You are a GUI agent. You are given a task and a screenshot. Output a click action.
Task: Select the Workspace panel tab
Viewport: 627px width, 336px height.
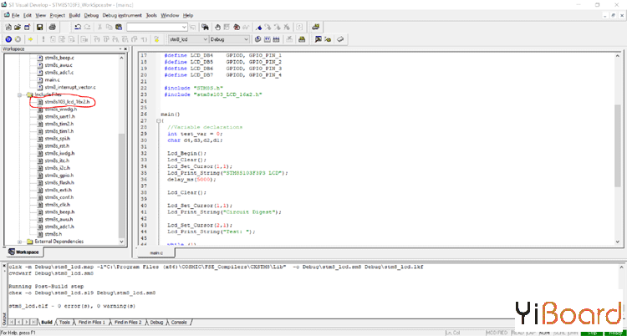click(x=24, y=252)
